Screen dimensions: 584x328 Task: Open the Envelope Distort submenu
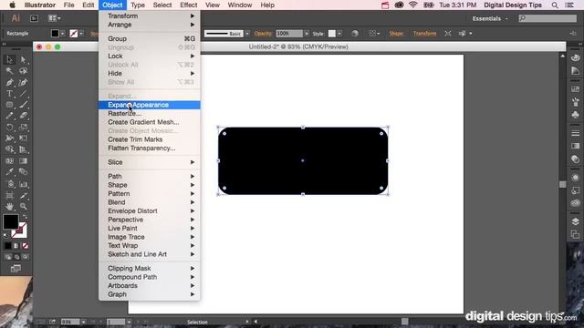click(150, 210)
